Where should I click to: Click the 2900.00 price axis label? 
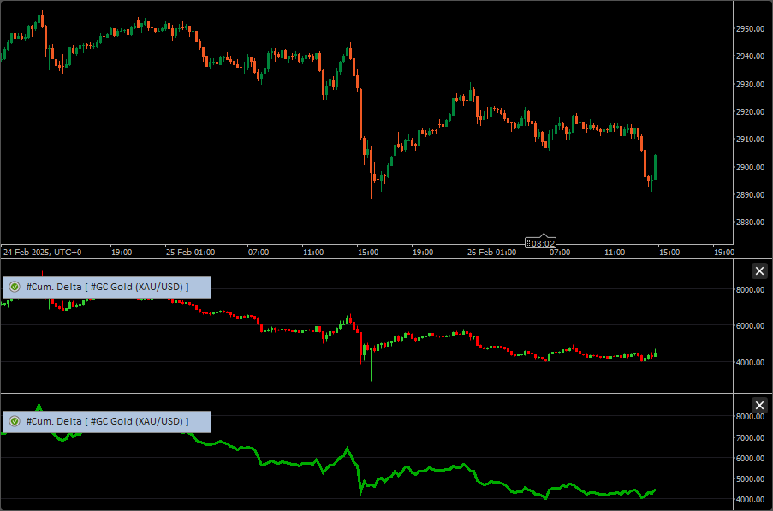[x=751, y=167]
